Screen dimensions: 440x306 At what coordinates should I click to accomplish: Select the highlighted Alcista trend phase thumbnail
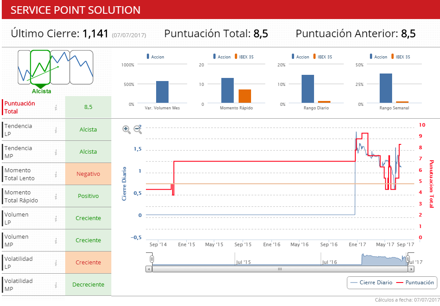(40, 67)
